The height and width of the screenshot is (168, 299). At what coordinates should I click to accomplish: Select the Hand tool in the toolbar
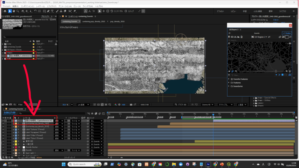click(14, 11)
